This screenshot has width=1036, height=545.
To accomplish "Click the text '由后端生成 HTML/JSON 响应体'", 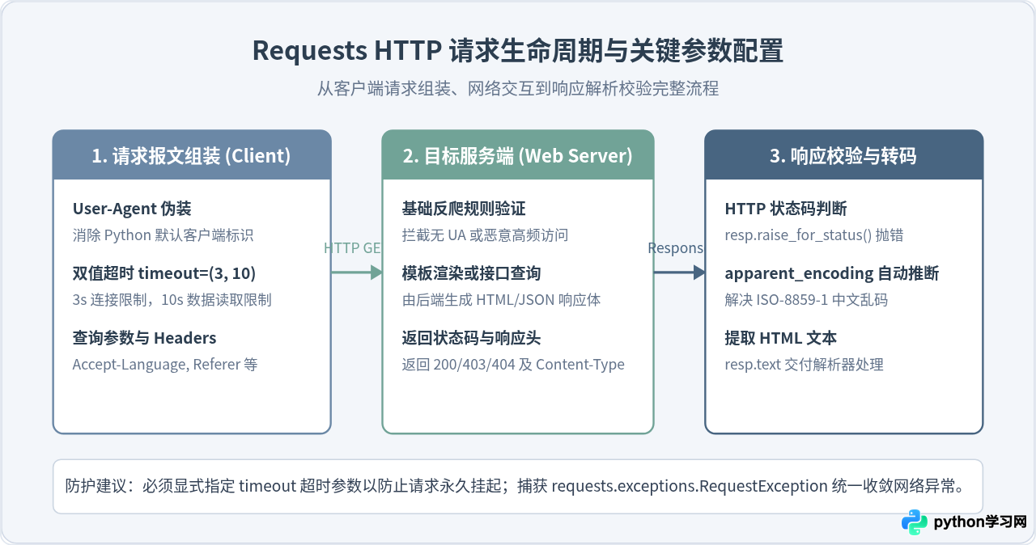I will pyautogui.click(x=501, y=300).
